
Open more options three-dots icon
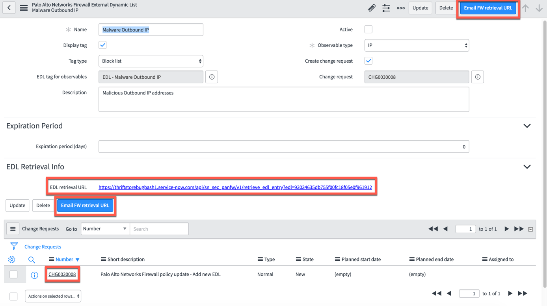[401, 8]
